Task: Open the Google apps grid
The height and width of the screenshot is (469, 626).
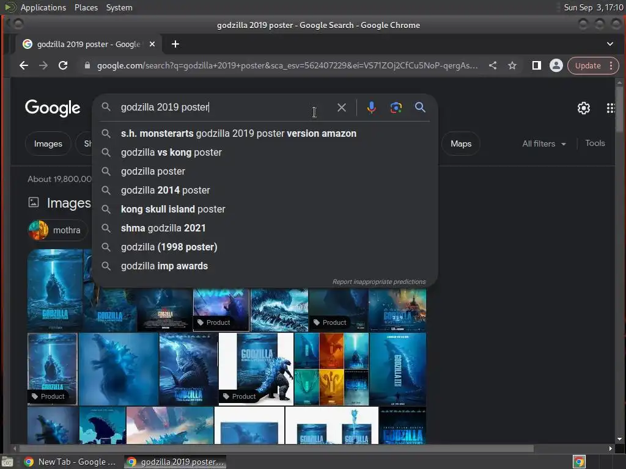Action: pyautogui.click(x=611, y=107)
